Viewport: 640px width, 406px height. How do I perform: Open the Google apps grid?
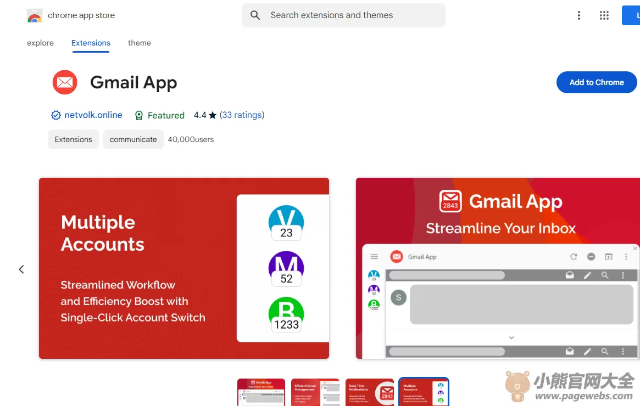click(x=604, y=15)
